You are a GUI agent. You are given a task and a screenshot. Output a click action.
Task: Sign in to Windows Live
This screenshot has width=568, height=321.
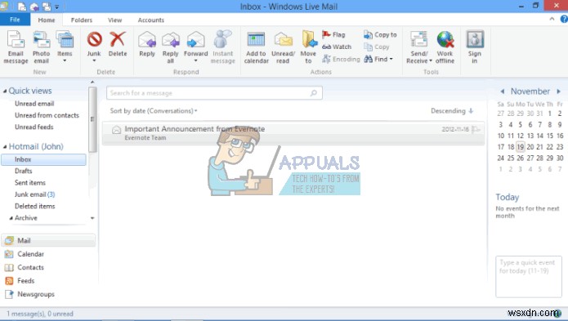[475, 47]
